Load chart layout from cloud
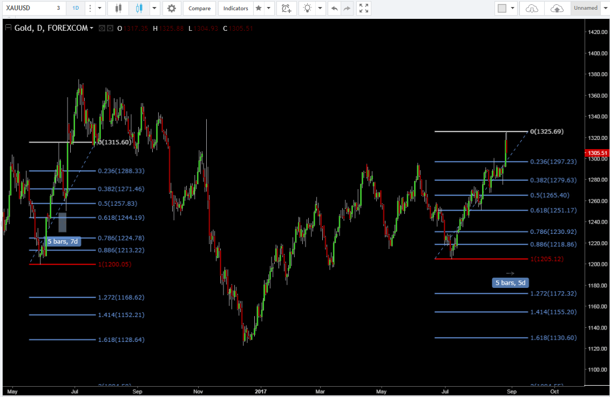 click(x=532, y=8)
